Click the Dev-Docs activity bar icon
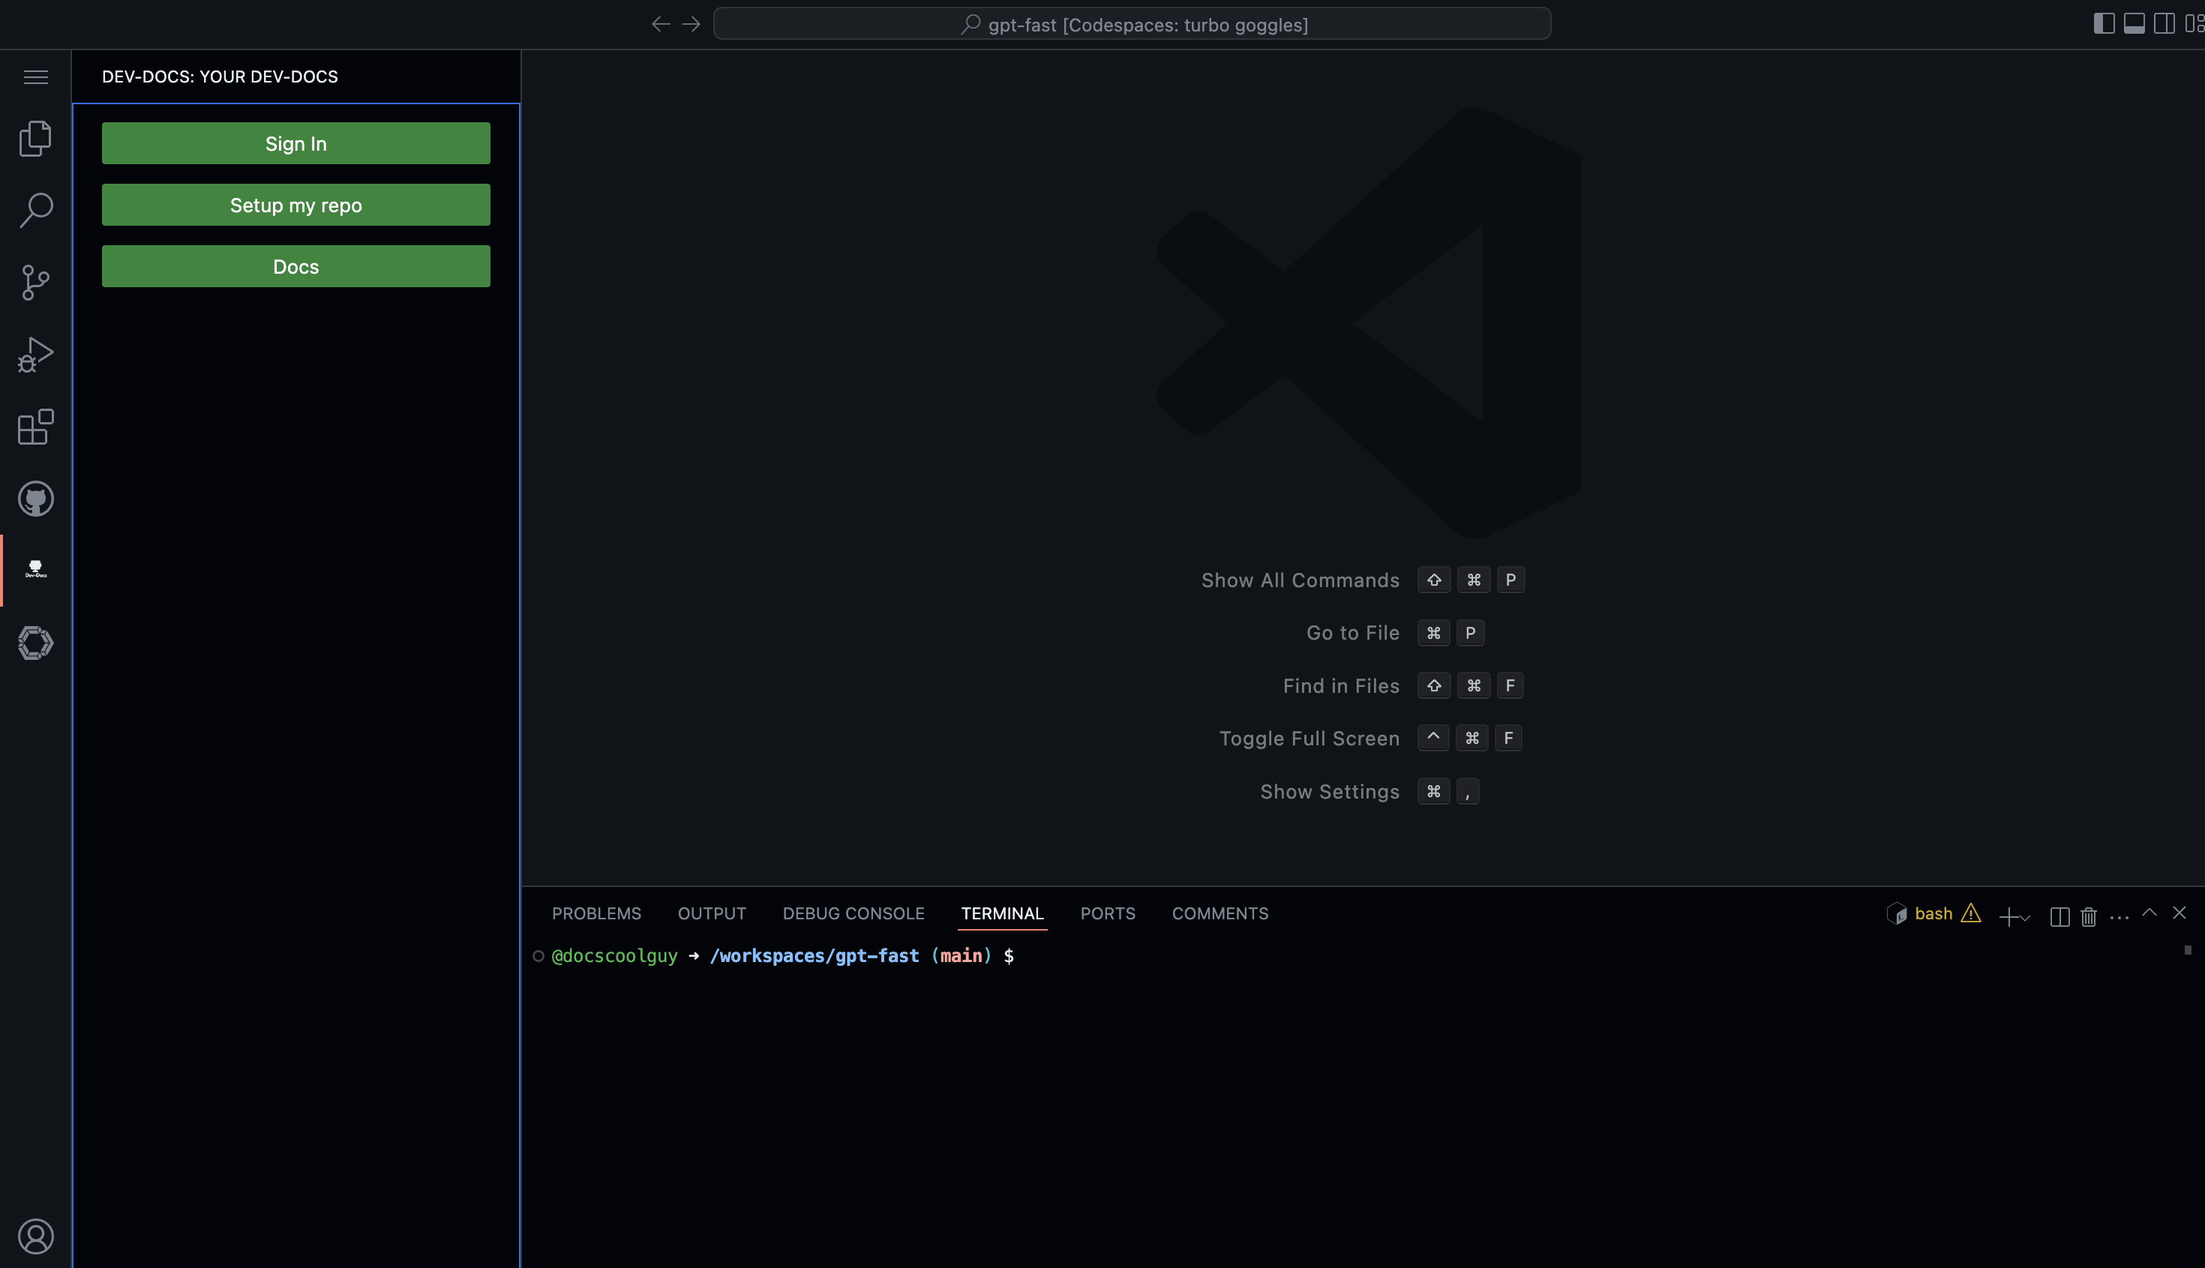 [36, 571]
